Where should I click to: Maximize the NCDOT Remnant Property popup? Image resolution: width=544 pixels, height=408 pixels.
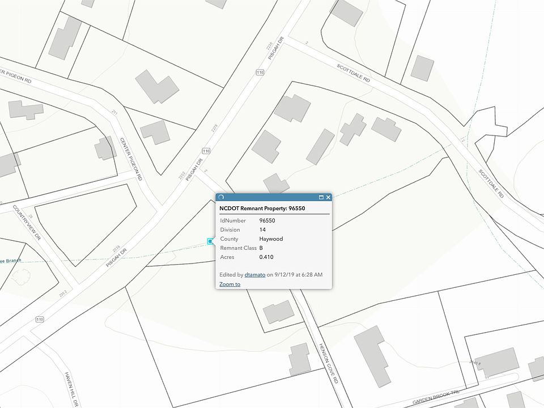coord(321,197)
